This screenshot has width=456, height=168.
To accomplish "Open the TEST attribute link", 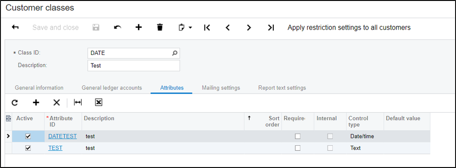I will pyautogui.click(x=55, y=148).
